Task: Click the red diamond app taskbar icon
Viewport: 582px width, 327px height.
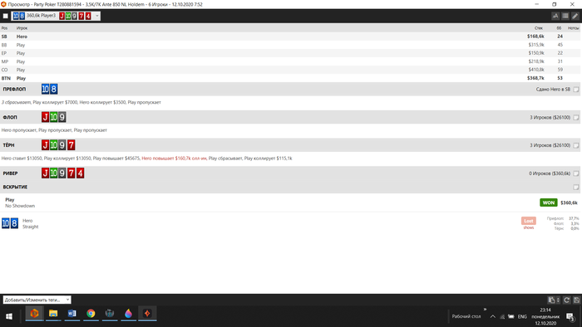Action: 147,314
